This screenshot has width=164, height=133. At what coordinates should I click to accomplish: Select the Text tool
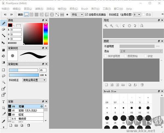pyautogui.click(x=4, y=102)
